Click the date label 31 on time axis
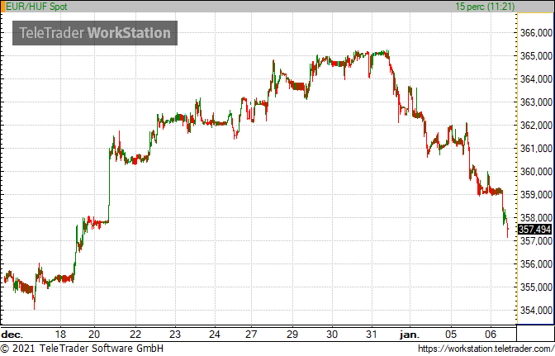Screen dimensions: 555x356 click(x=372, y=335)
